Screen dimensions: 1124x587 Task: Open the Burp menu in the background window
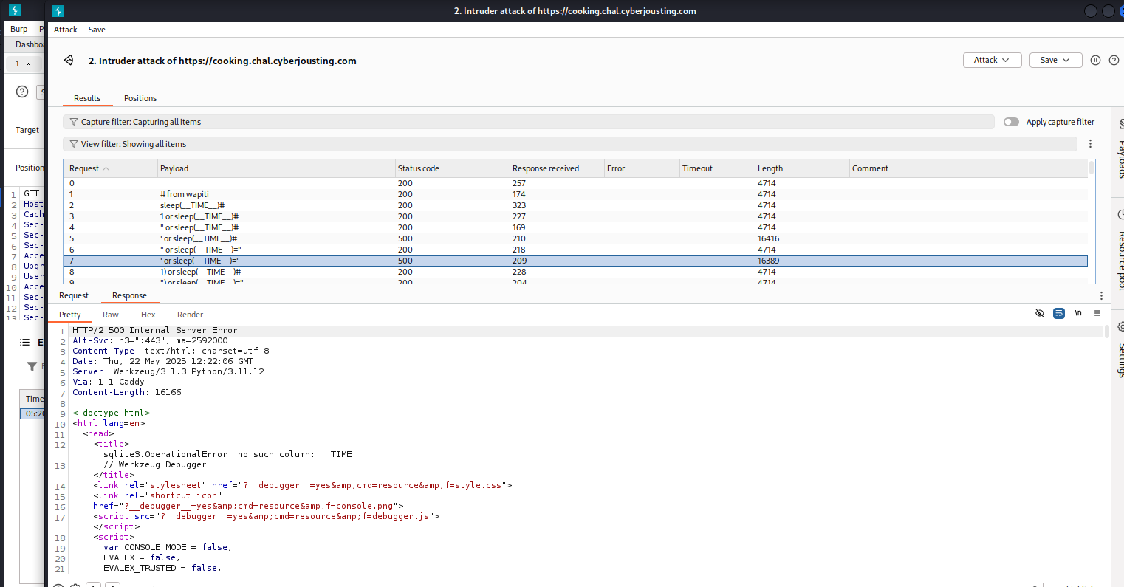tap(18, 29)
